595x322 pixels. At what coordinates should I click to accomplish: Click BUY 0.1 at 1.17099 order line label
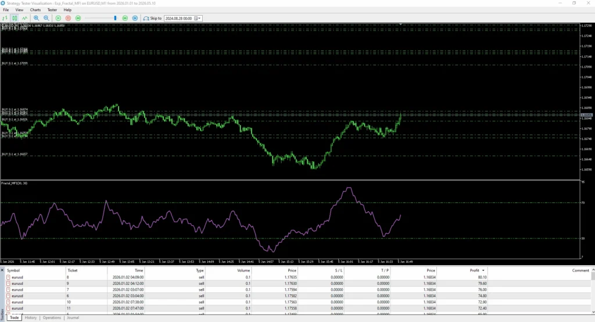click(x=15, y=63)
